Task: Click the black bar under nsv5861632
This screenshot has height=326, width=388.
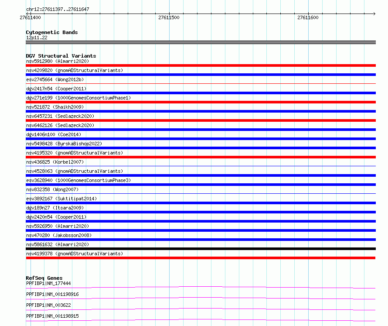Action: coord(201,249)
